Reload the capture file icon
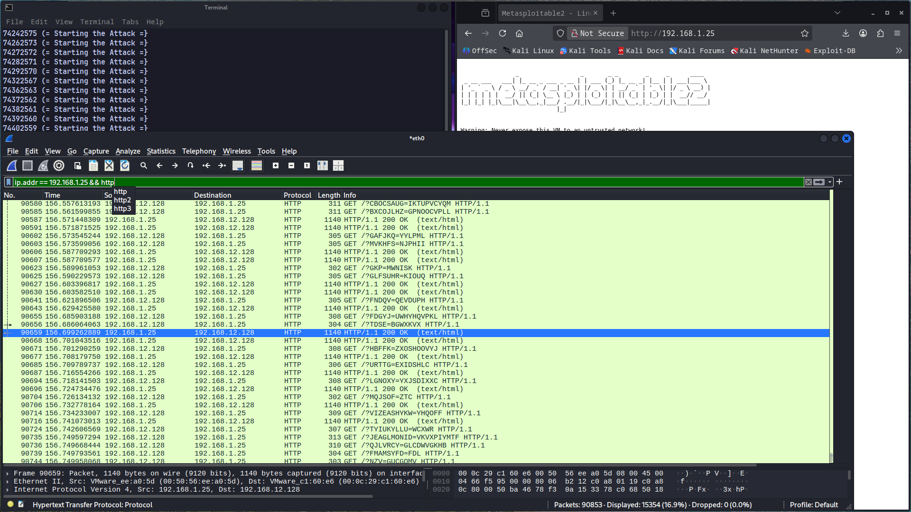The width and height of the screenshot is (911, 512). pos(125,165)
